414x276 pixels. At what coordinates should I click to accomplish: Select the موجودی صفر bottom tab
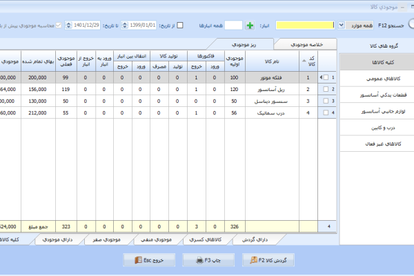pos(107,239)
